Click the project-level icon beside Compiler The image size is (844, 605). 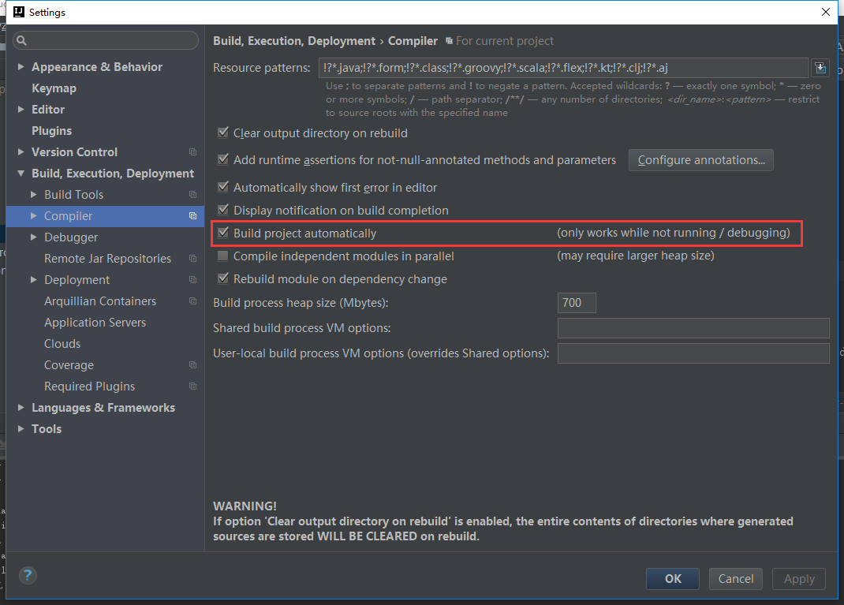[x=192, y=216]
